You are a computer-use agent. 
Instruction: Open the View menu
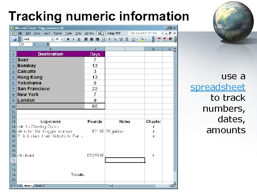tap(37, 33)
